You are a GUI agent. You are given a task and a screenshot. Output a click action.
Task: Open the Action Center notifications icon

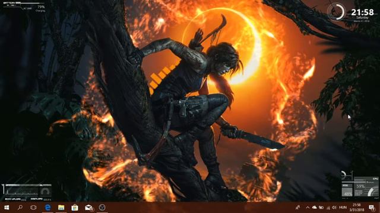tap(372, 208)
